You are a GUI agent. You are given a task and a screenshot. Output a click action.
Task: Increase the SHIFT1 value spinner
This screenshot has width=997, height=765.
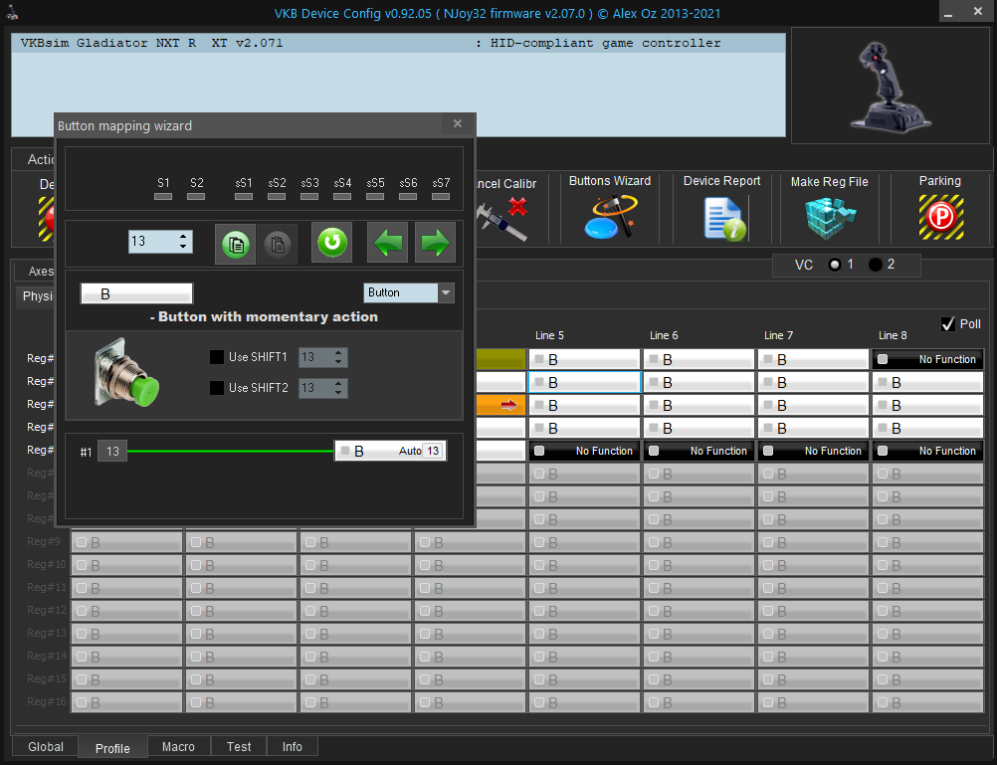[338, 353]
